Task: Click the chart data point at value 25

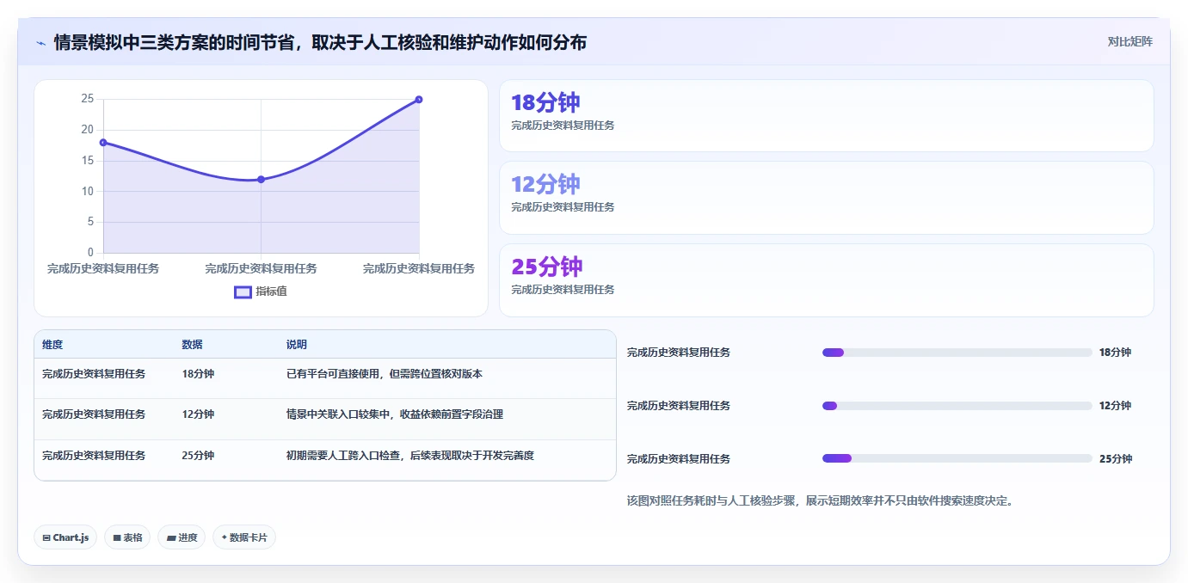Action: click(419, 99)
